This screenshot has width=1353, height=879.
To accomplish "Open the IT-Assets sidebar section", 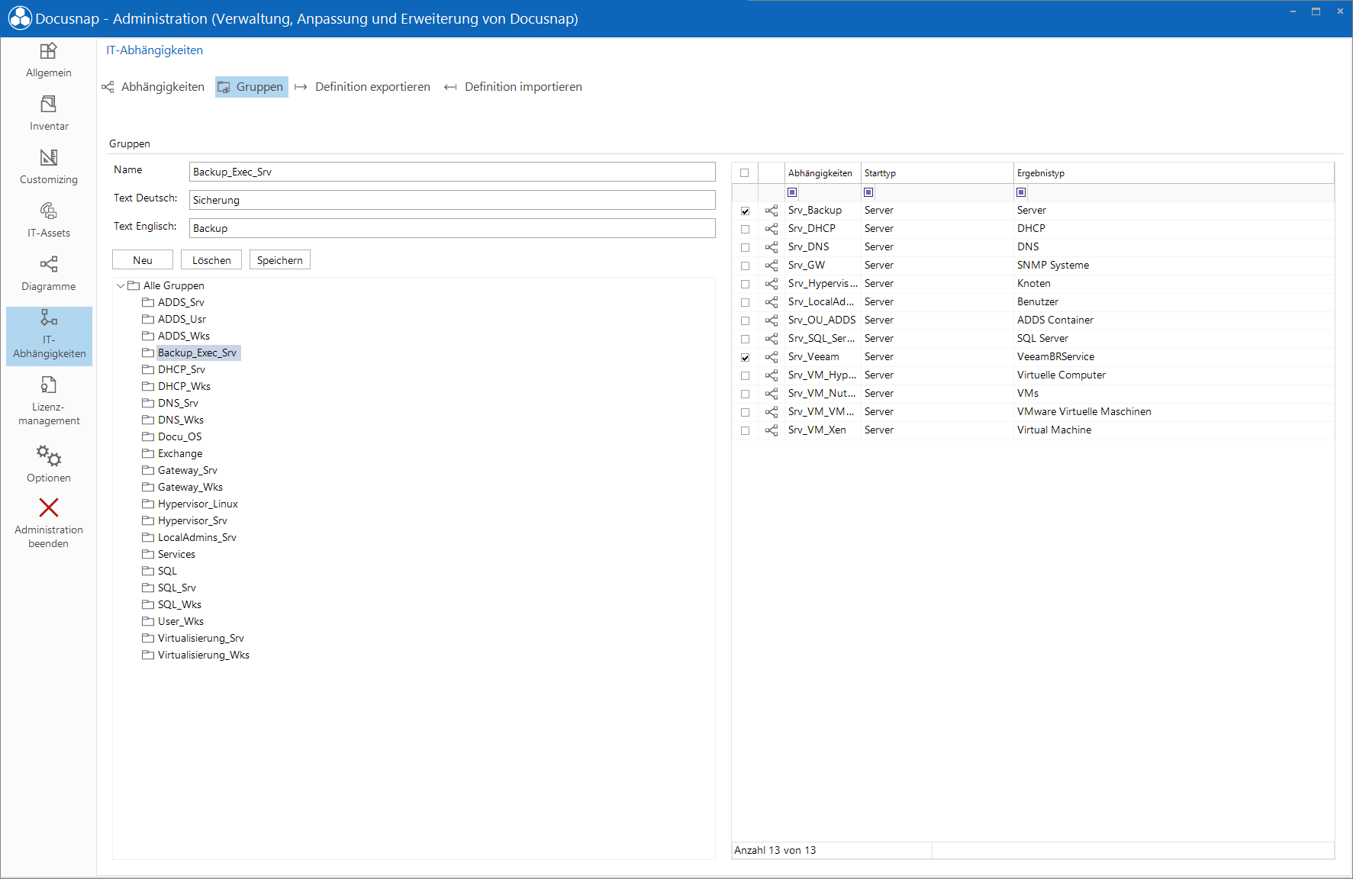I will click(49, 221).
